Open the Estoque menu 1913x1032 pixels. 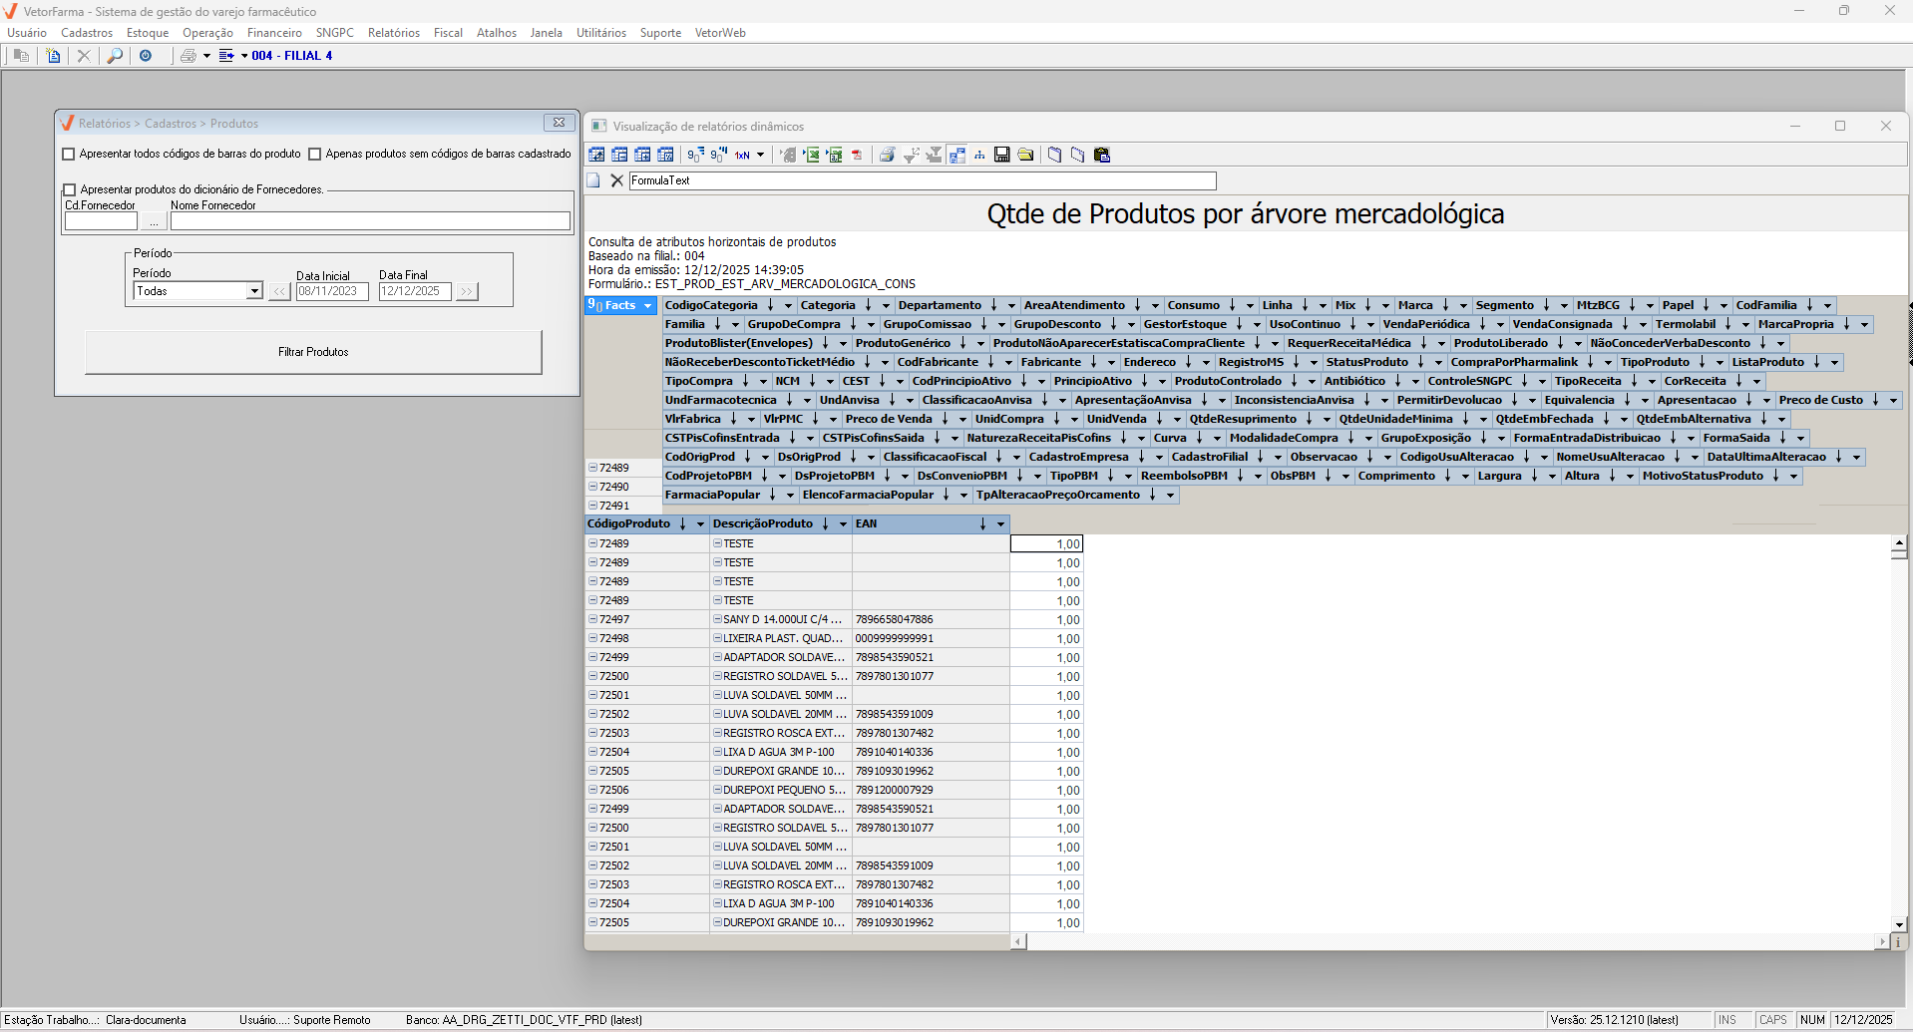point(148,33)
